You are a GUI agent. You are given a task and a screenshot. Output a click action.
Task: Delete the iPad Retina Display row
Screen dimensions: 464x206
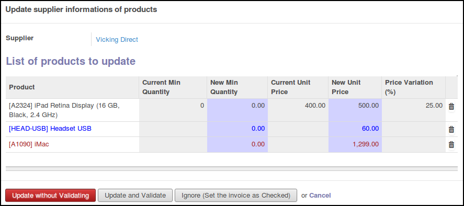451,107
